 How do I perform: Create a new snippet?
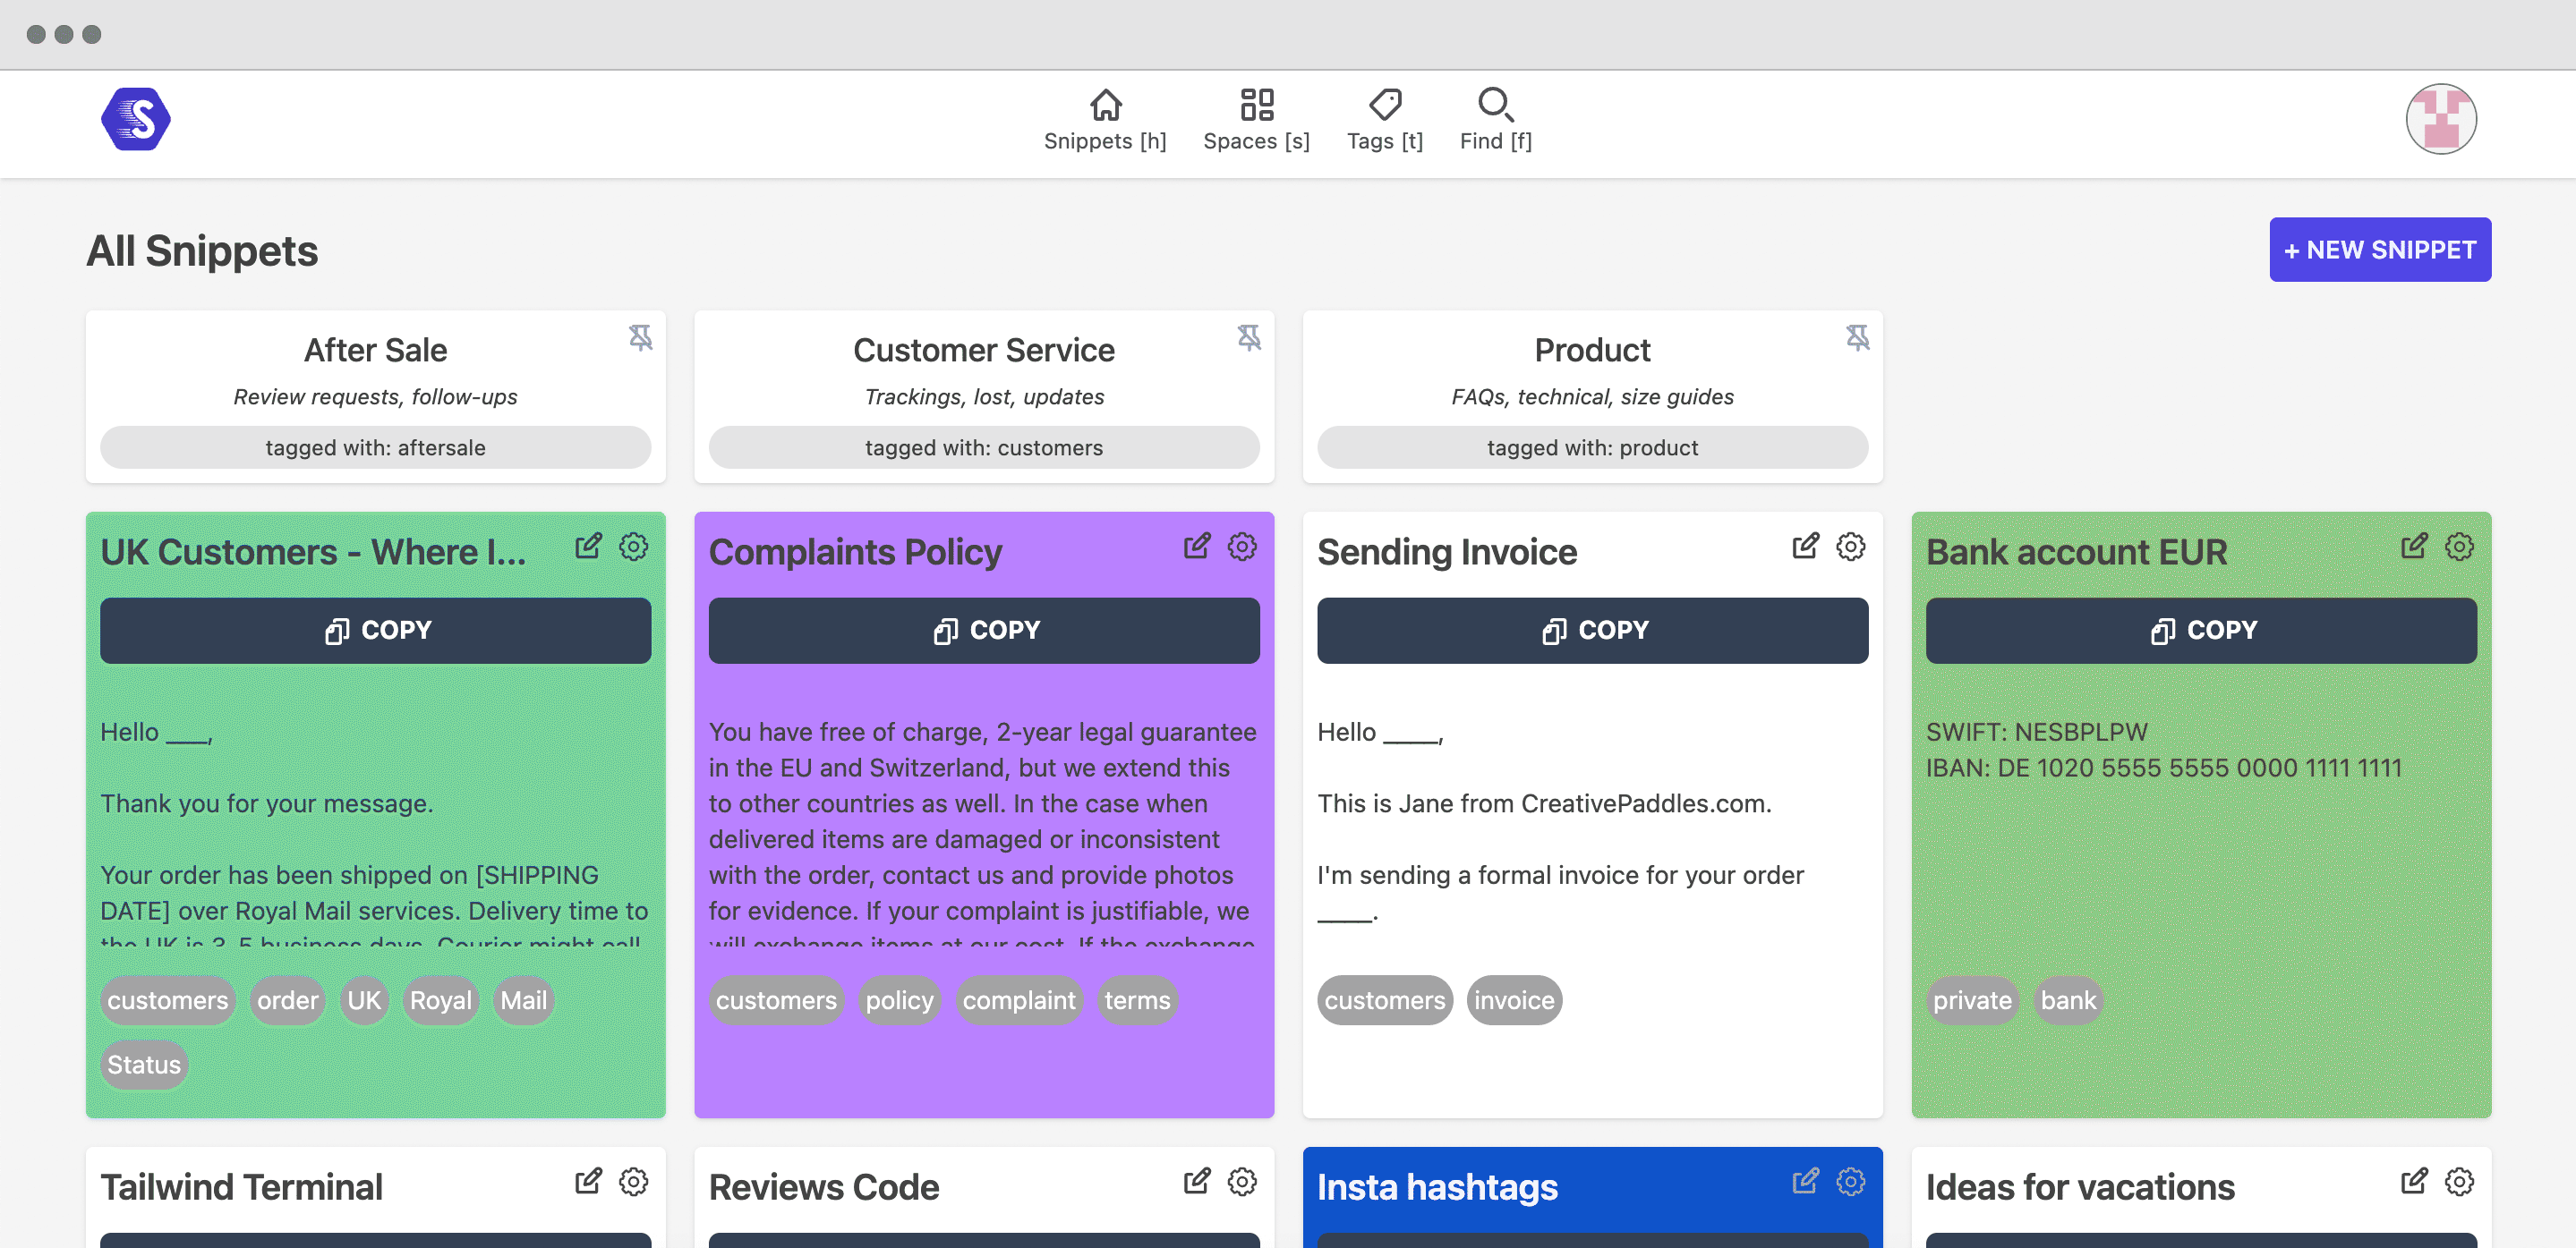[x=2379, y=250]
